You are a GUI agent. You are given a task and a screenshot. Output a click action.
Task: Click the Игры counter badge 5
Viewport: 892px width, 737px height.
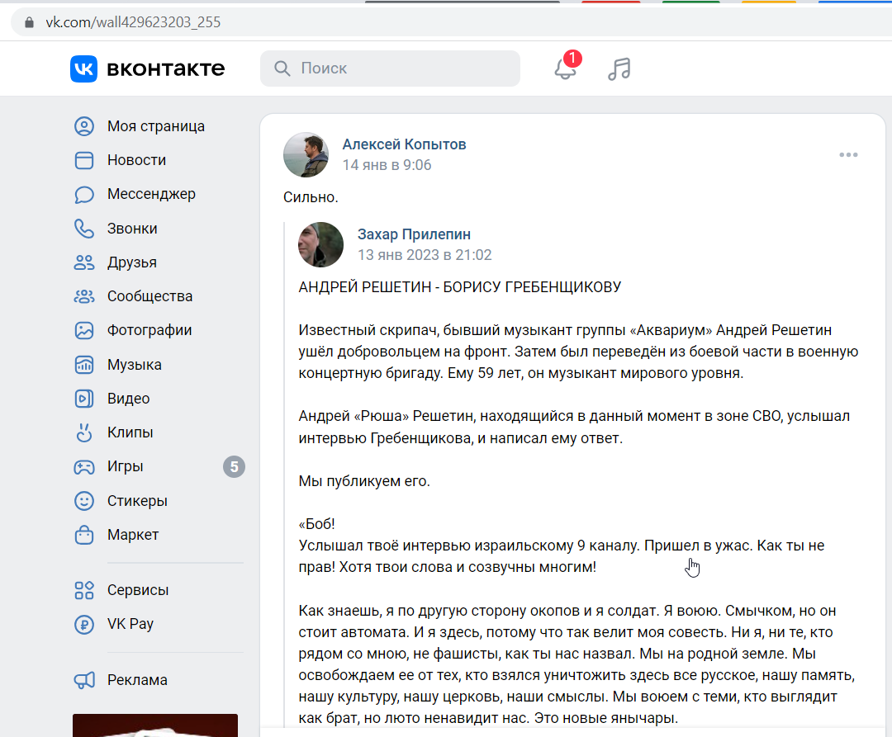coord(234,467)
